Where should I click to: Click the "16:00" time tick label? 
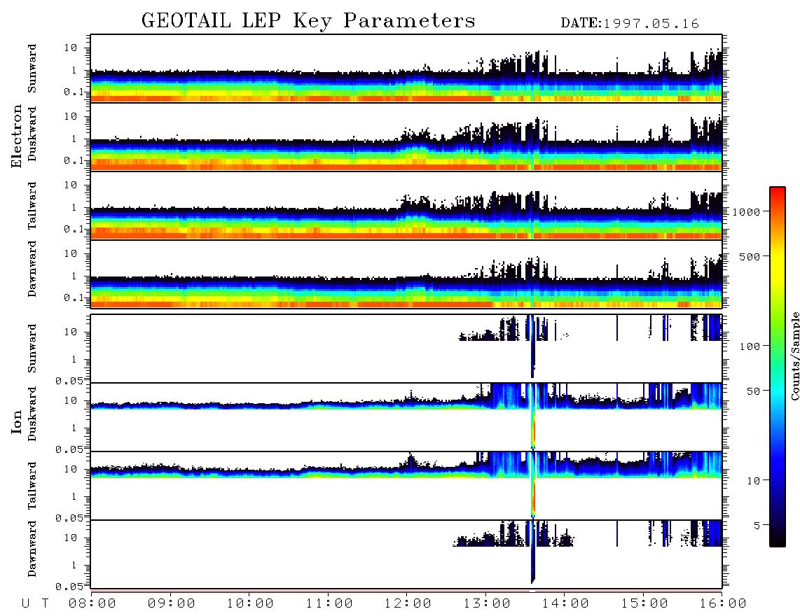(723, 604)
